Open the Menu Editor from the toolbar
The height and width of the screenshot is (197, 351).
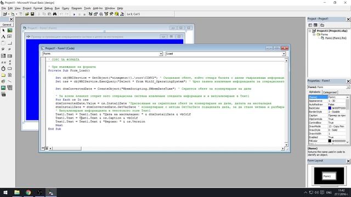coord(21,14)
